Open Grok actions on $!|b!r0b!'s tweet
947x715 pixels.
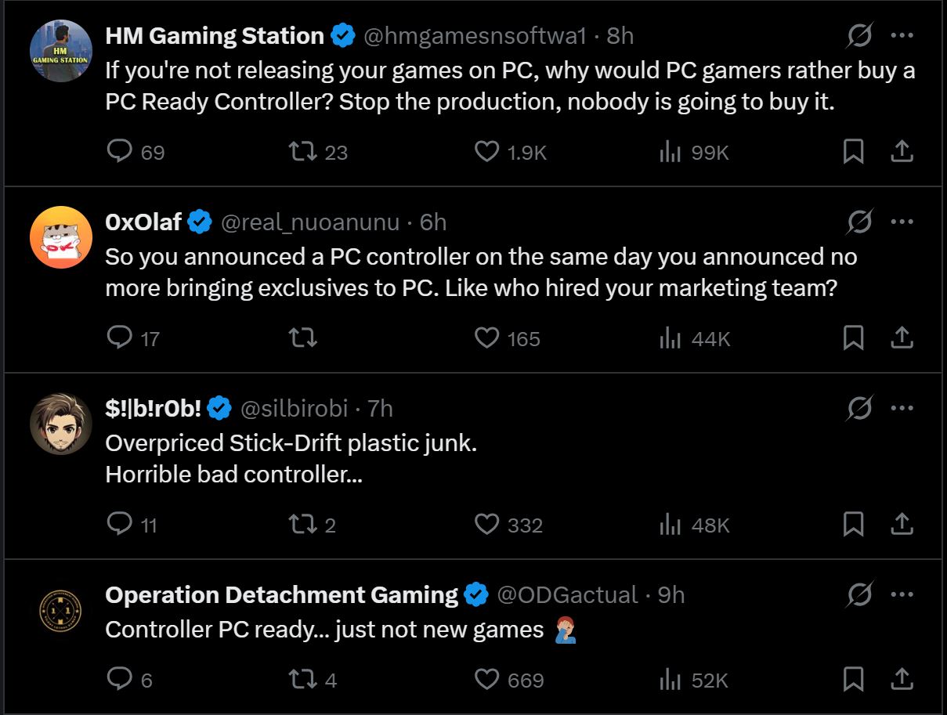click(860, 408)
